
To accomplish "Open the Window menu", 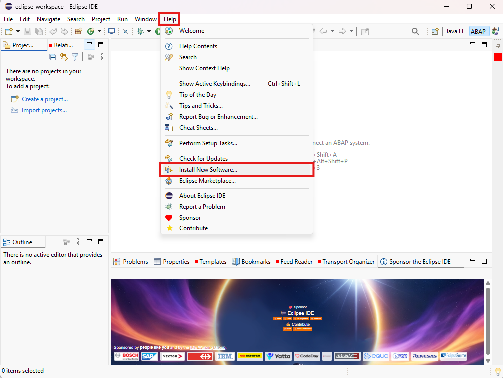I will point(146,19).
